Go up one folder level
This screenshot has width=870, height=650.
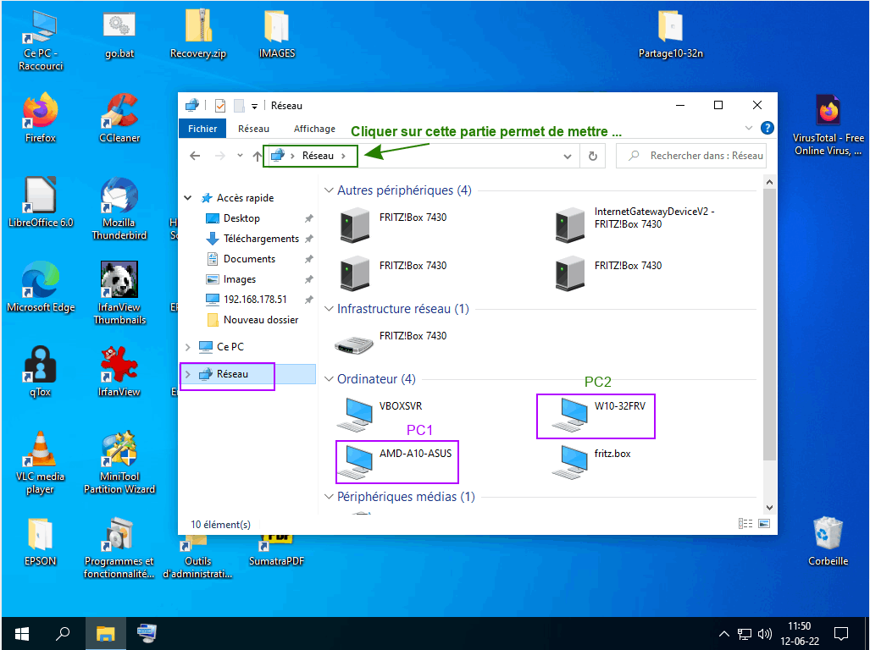(x=257, y=156)
